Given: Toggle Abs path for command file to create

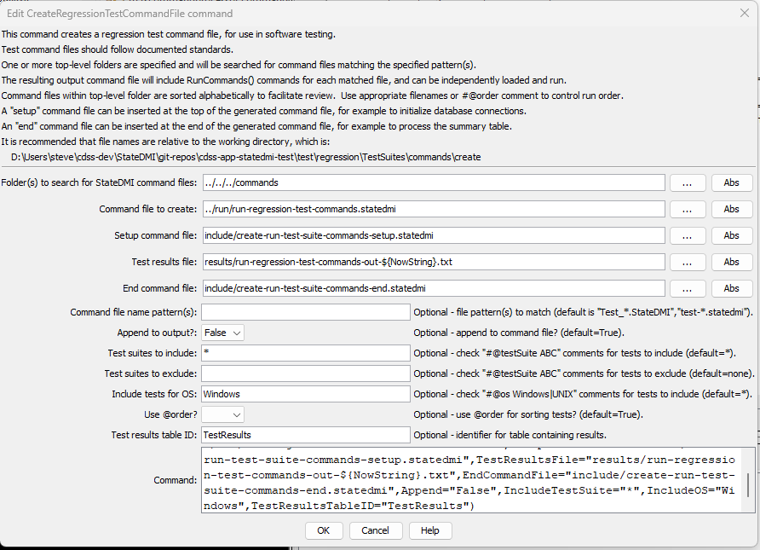Looking at the screenshot, I should coord(731,209).
